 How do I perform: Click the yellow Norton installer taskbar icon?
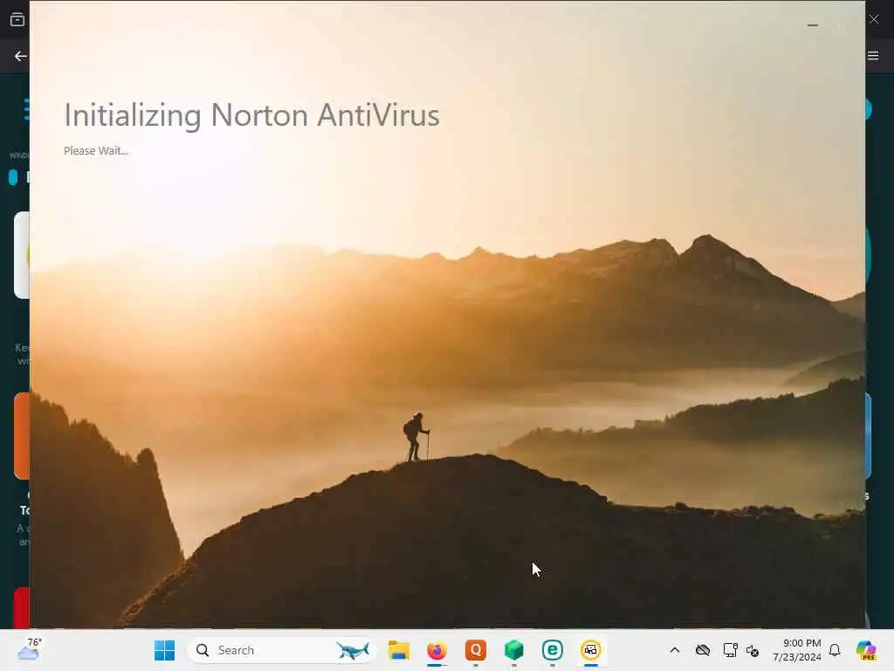(x=591, y=650)
